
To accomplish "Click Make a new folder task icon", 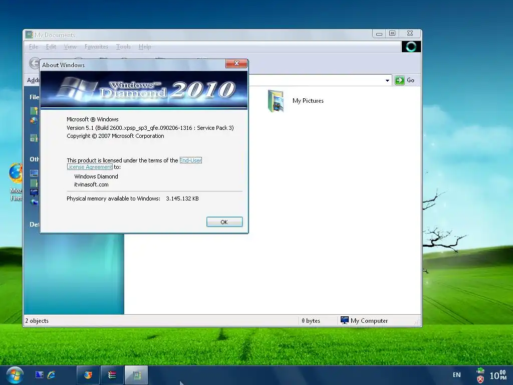I will pyautogui.click(x=34, y=111).
